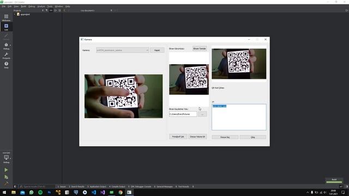Viewport: 349px width, 196px height.
Task: Open the Kamera device combo box
Action: (123, 50)
